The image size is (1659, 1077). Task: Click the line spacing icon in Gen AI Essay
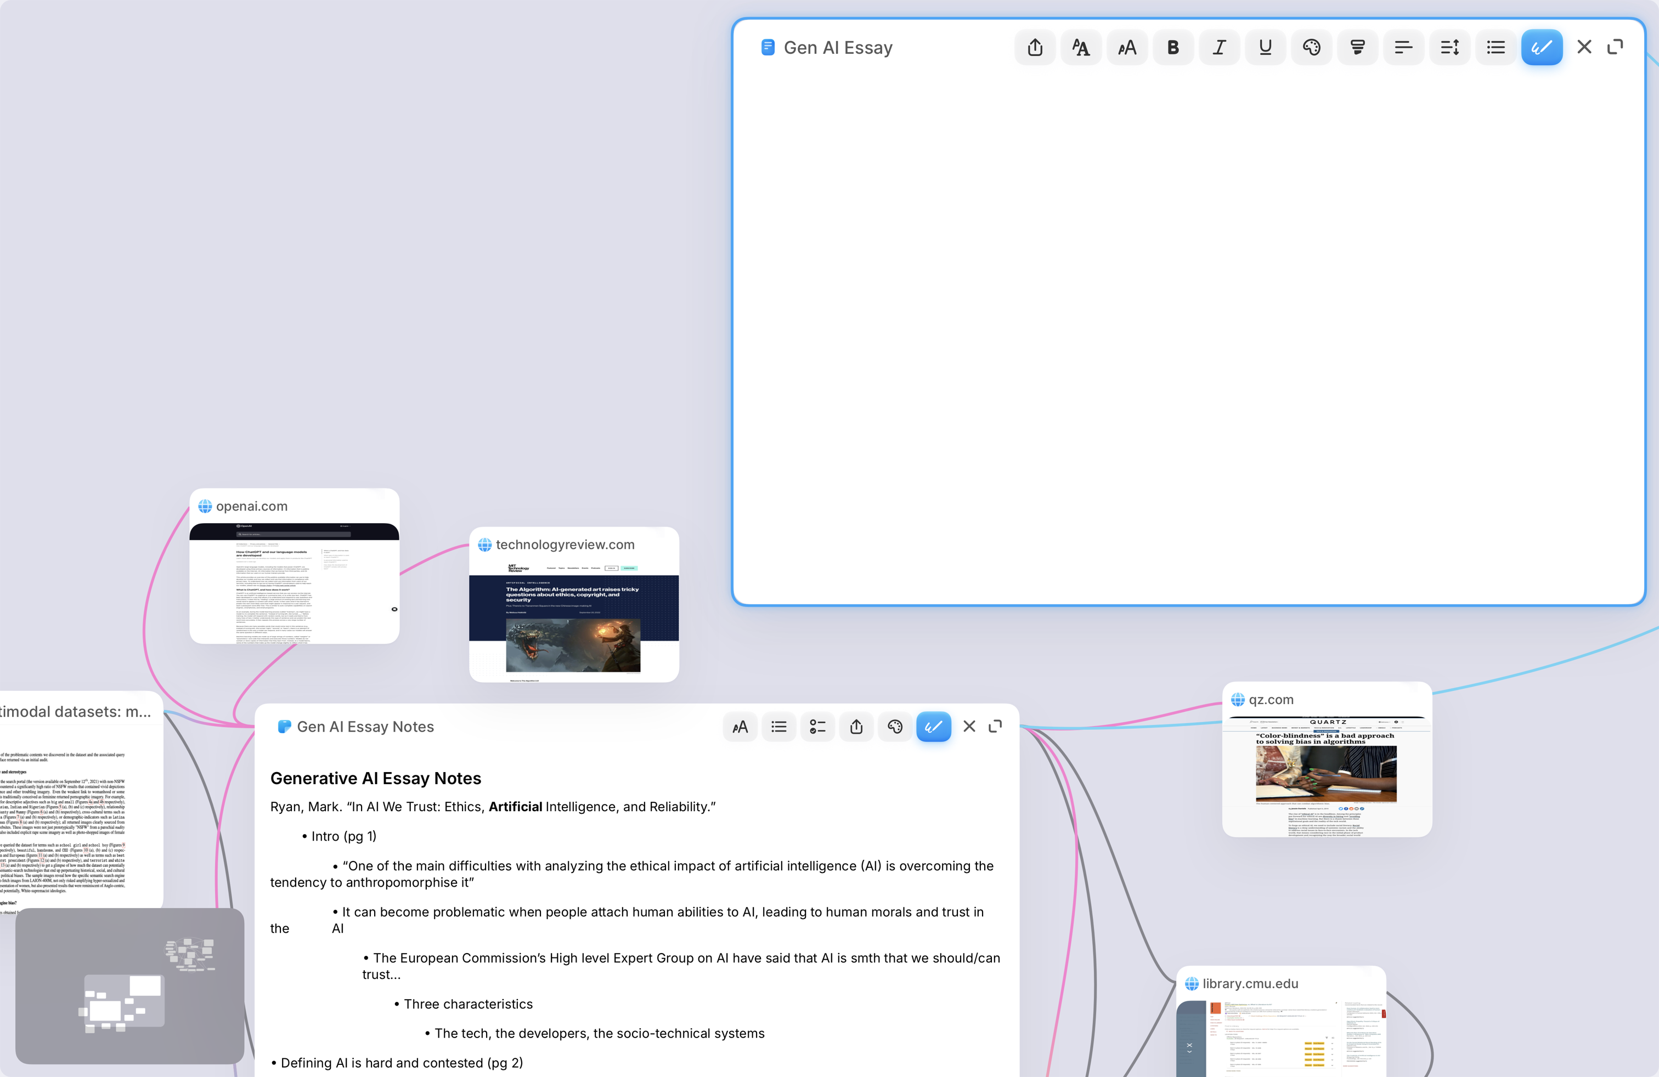[1449, 47]
